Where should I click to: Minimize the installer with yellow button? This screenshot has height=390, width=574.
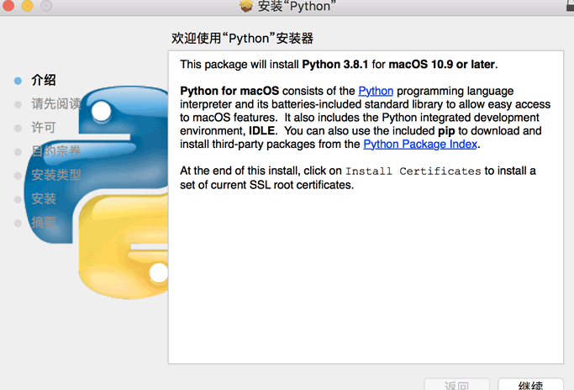point(27,5)
